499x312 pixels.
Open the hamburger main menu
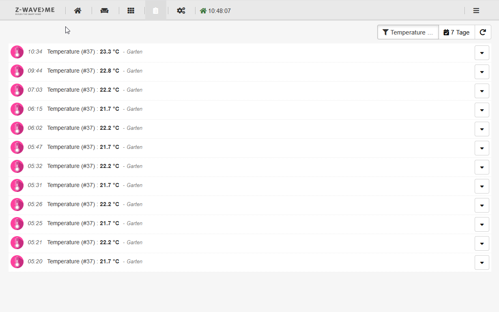tap(476, 11)
